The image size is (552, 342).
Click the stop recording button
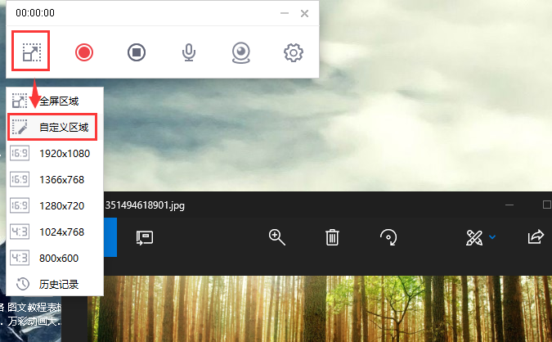(137, 52)
